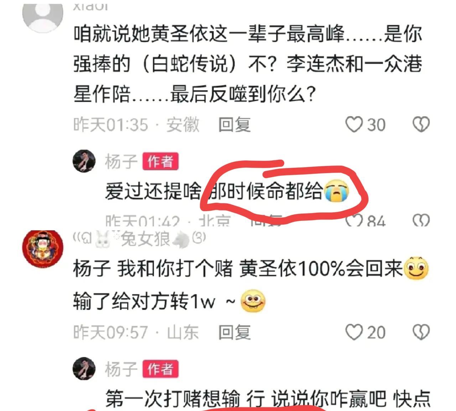This screenshot has width=456, height=411.
Task: Open 杨子's avatar on second reply
Action: pos(84,369)
